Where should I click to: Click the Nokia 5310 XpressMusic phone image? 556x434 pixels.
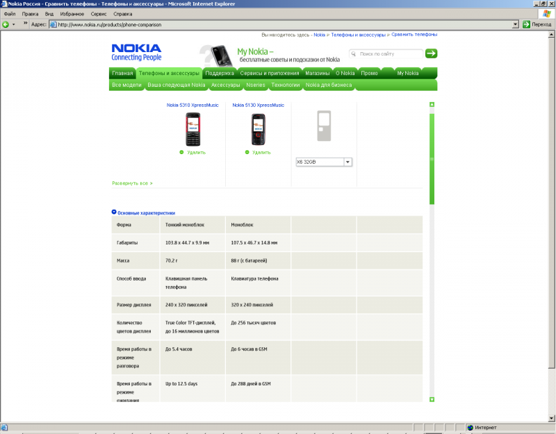[193, 129]
